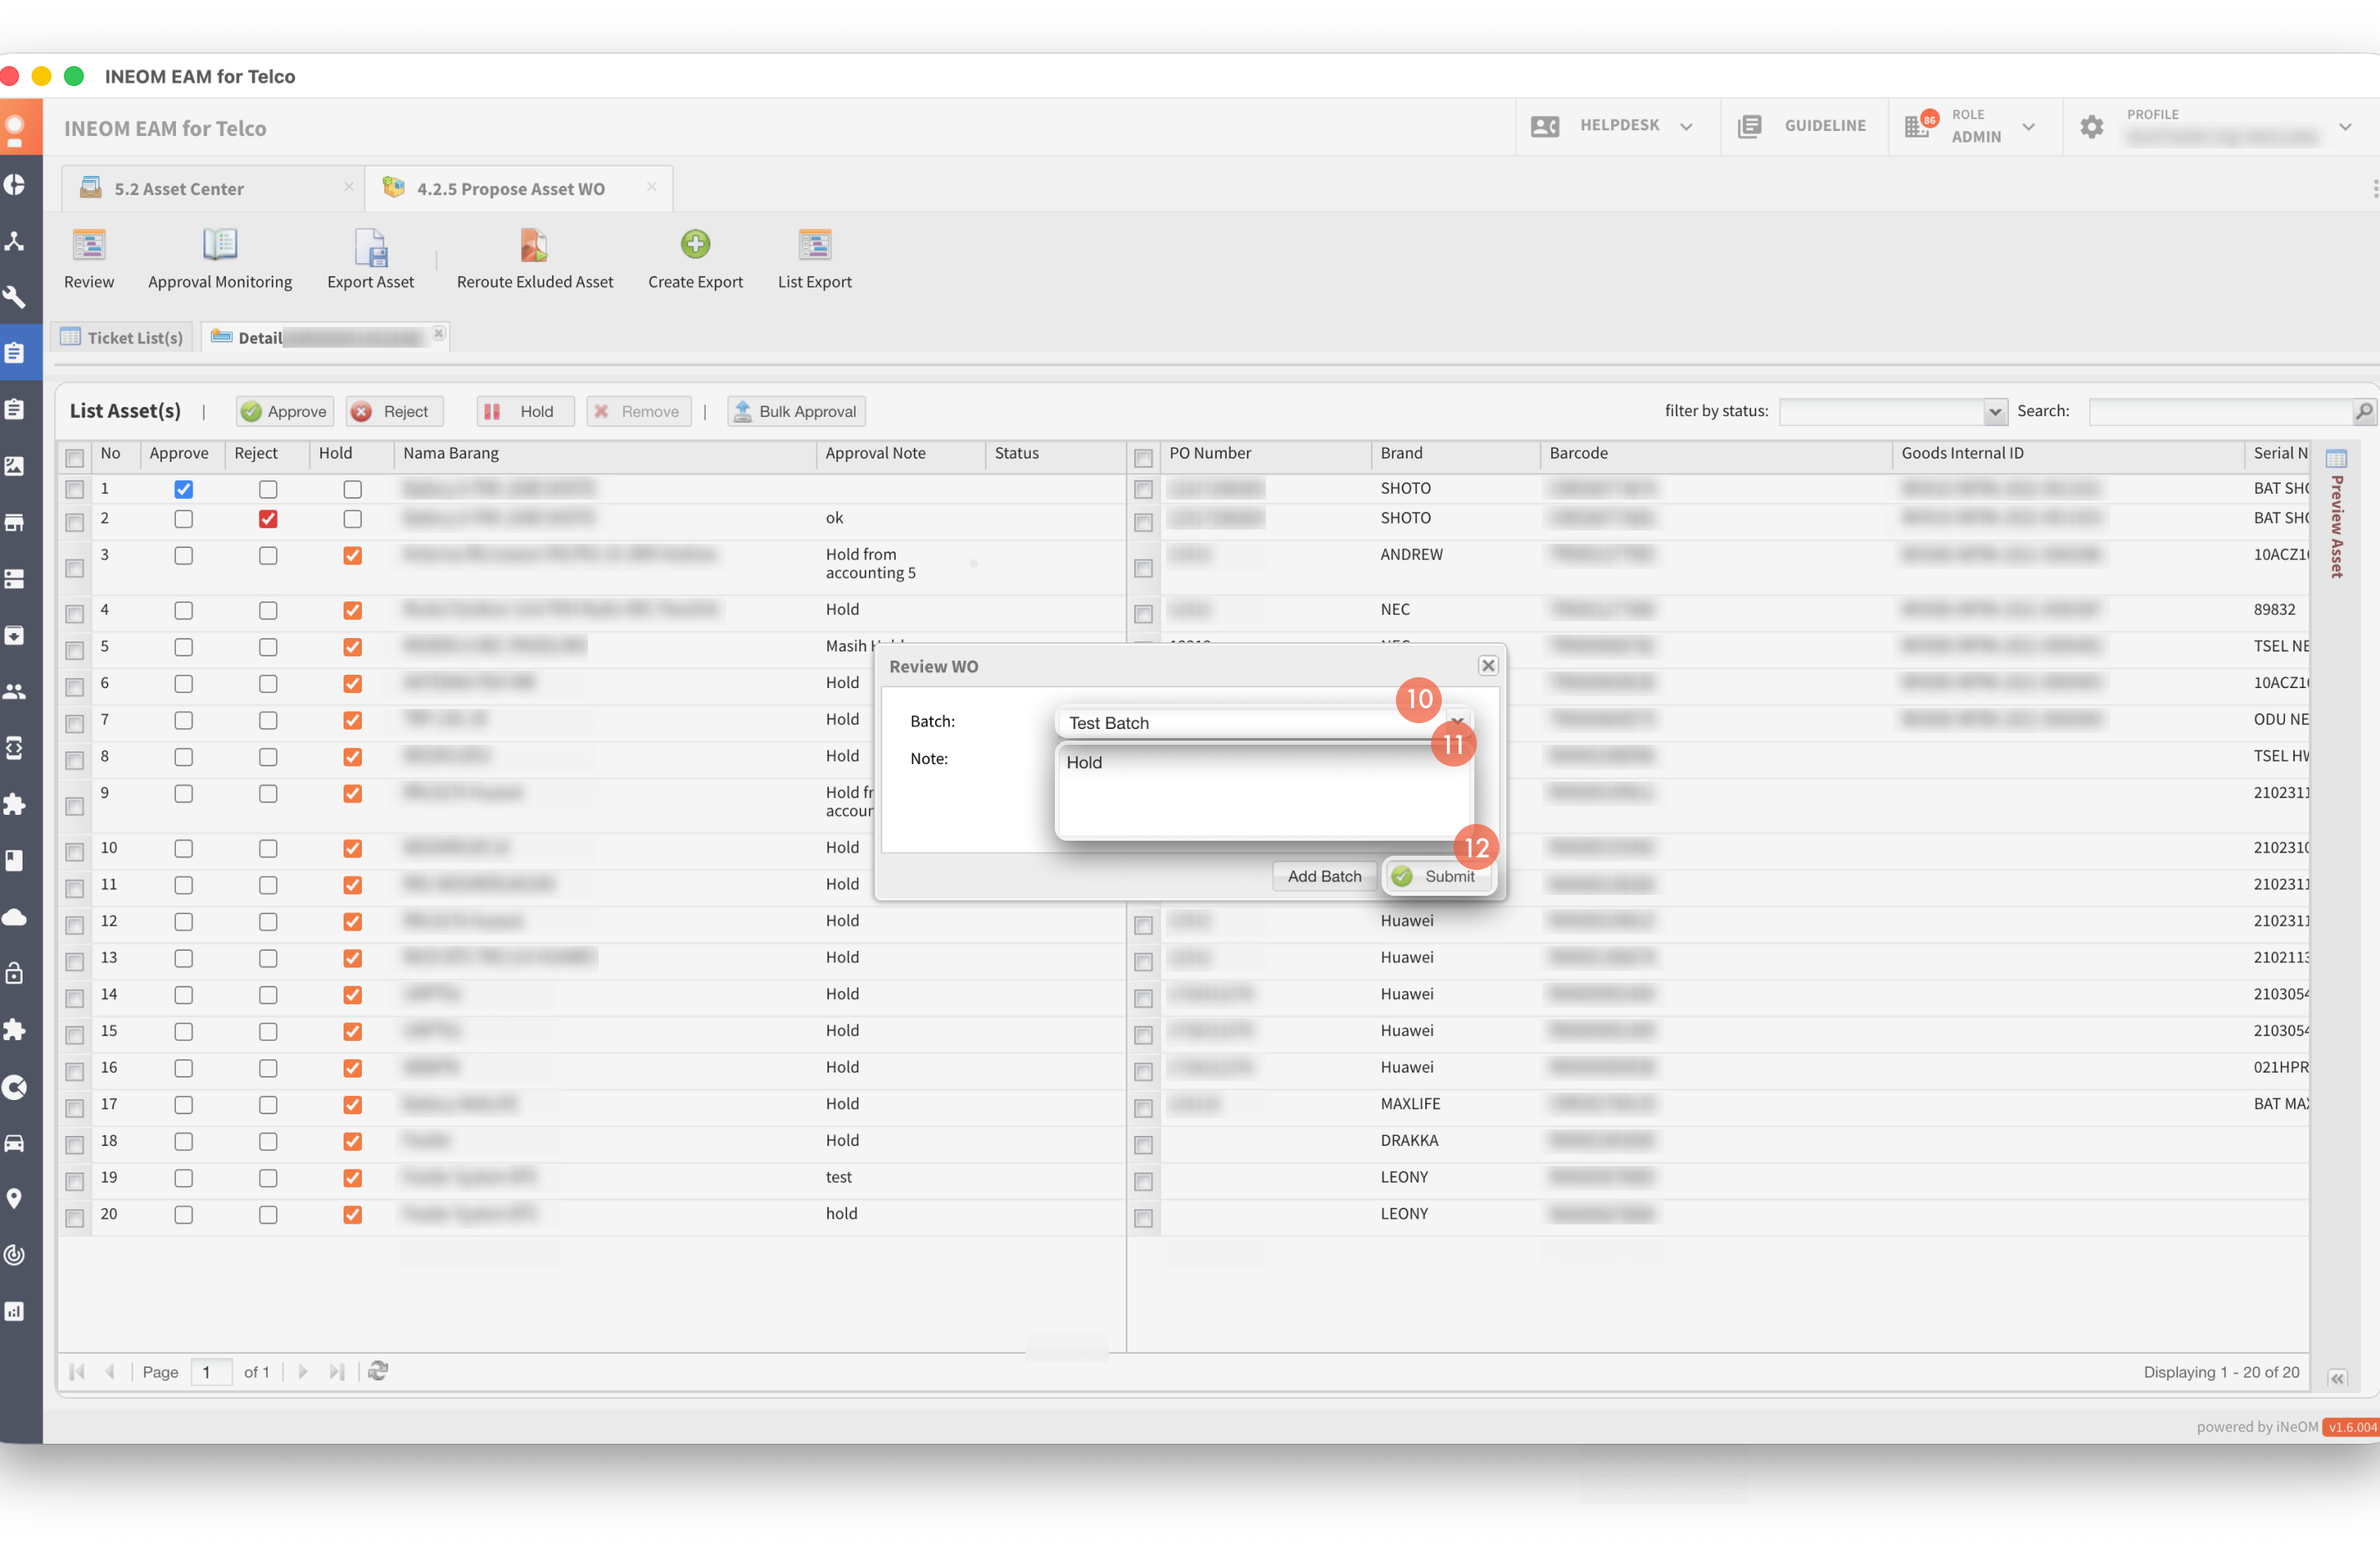Click the Bulk Approval button
Screen dimensions: 2380x1548
click(x=796, y=412)
